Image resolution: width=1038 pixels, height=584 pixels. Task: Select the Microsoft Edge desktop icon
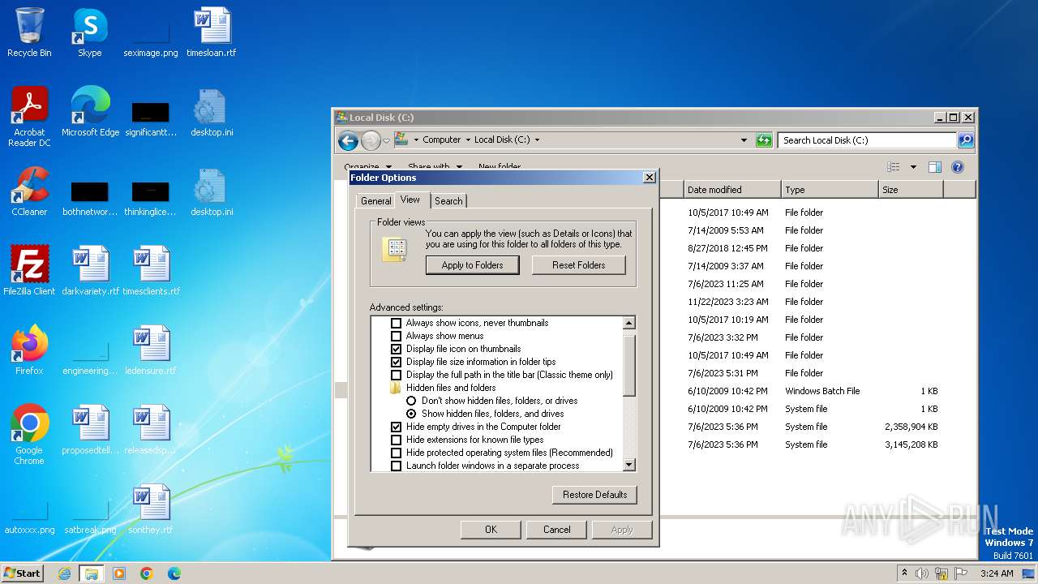(x=90, y=112)
